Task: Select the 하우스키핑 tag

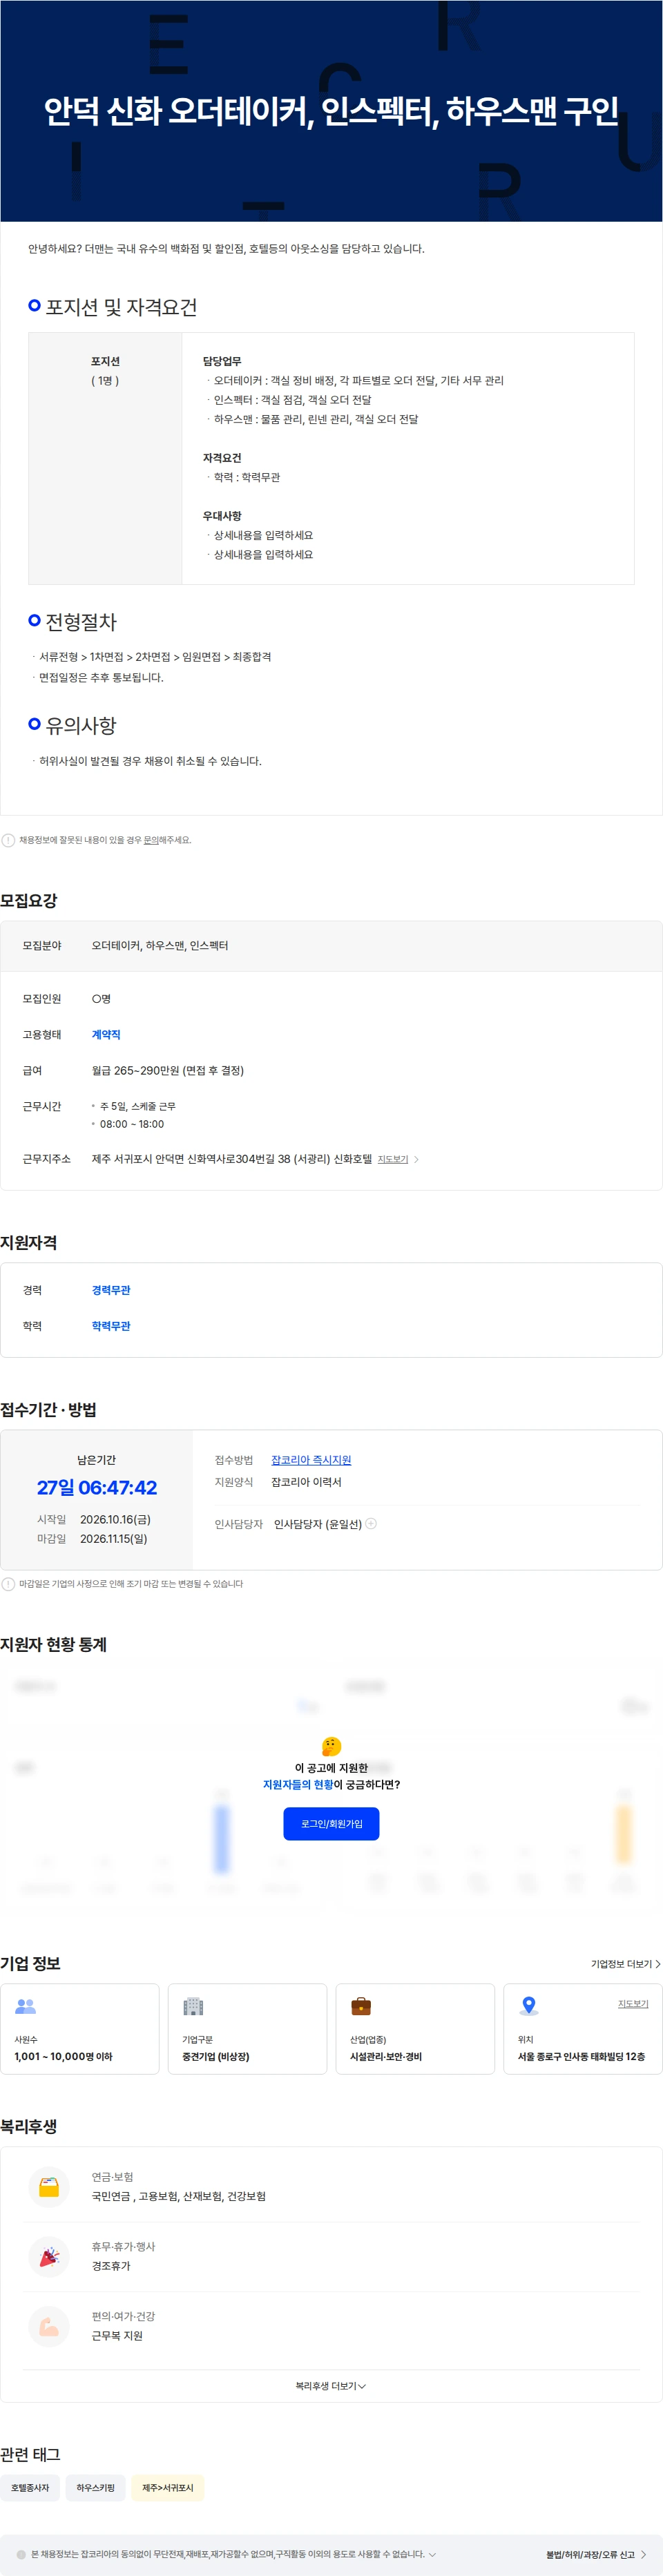Action: coord(96,2487)
